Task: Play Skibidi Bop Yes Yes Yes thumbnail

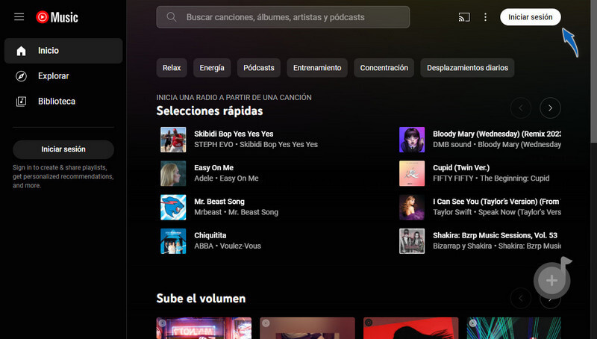Action: point(173,140)
